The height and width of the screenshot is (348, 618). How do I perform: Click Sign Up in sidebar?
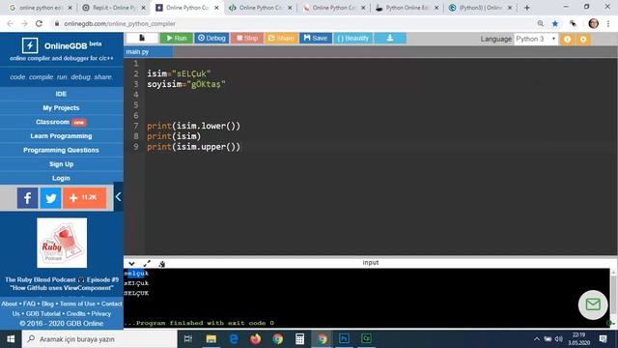(61, 164)
